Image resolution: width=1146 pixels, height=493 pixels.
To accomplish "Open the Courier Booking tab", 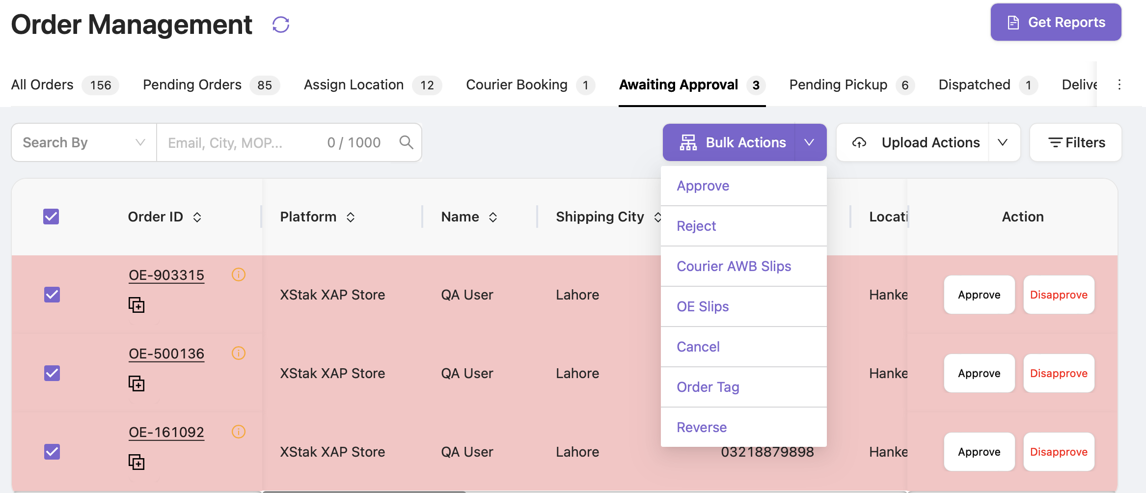I will [530, 85].
